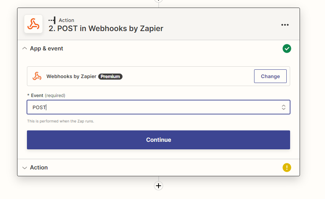Viewport: 325px width, 199px height.
Task: Expand the Action section chevron
Action: pyautogui.click(x=25, y=168)
